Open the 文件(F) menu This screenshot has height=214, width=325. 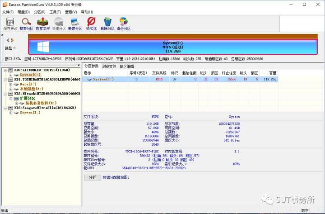(8, 12)
